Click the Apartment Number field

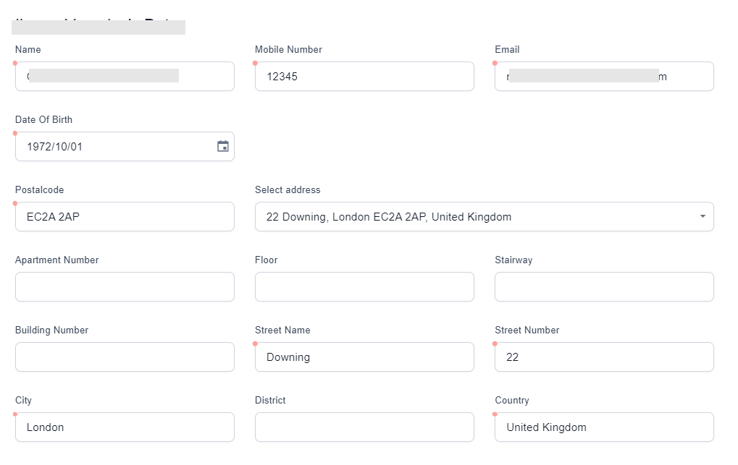click(x=125, y=286)
